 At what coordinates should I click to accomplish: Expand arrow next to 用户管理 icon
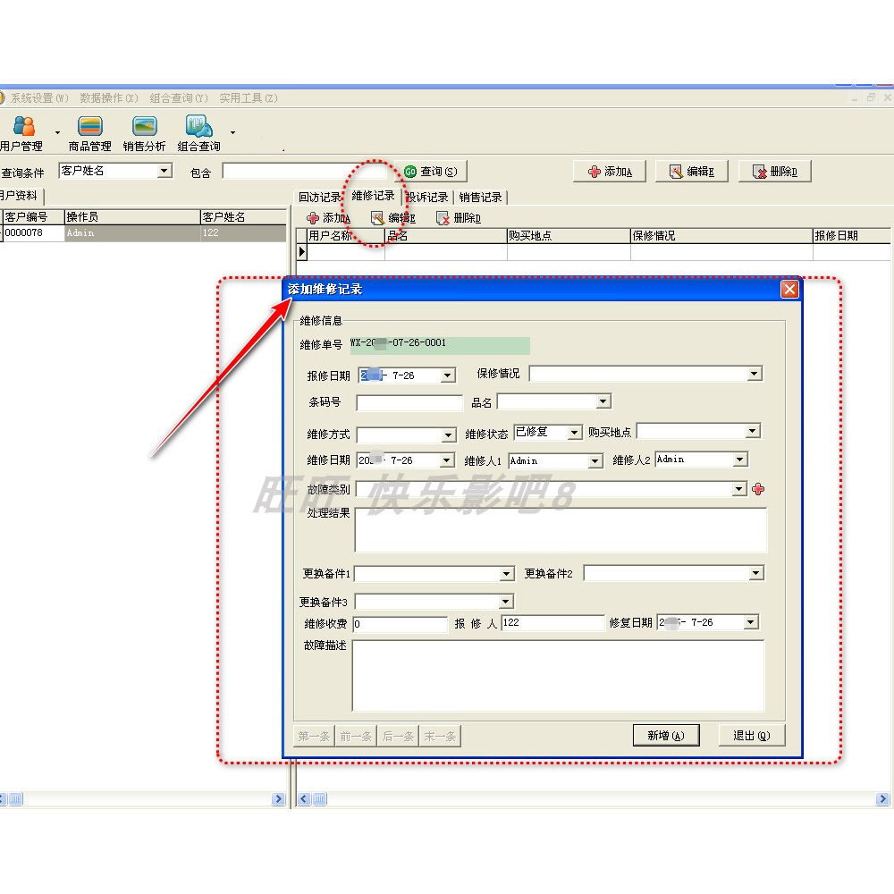point(57,133)
